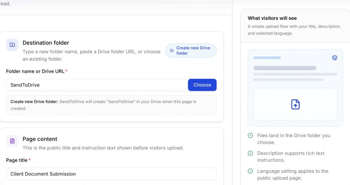Viewport: 350px width, 185px height.
Task: Click checkmark icon beside Files land in Drive
Action: [250, 136]
